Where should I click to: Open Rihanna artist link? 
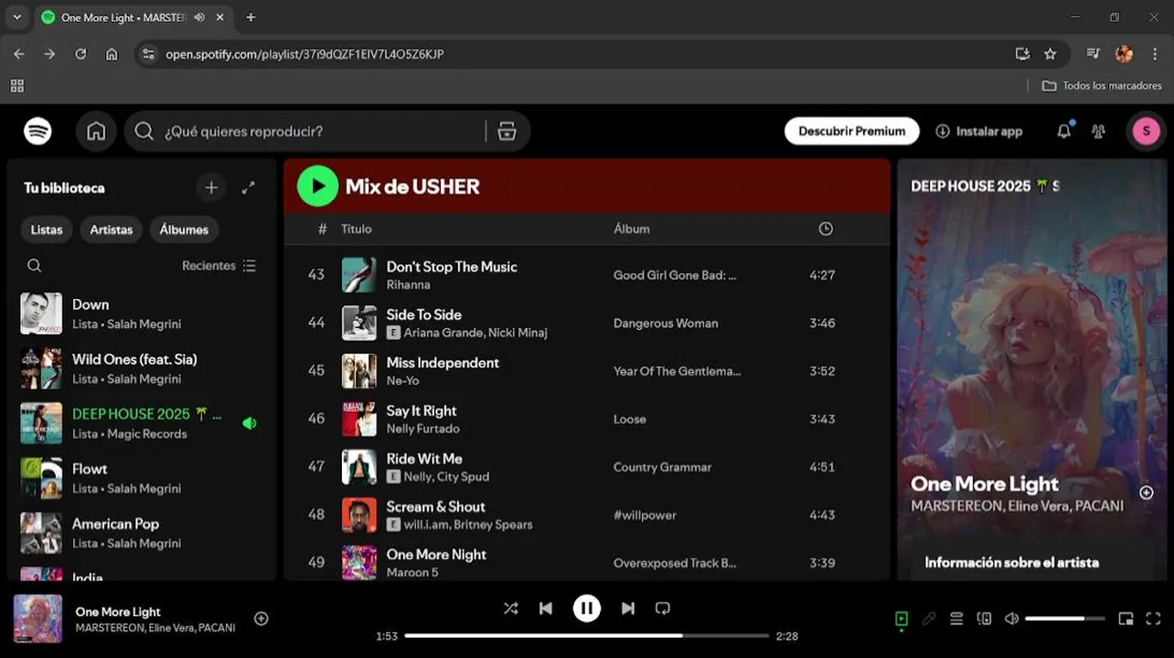tap(409, 284)
